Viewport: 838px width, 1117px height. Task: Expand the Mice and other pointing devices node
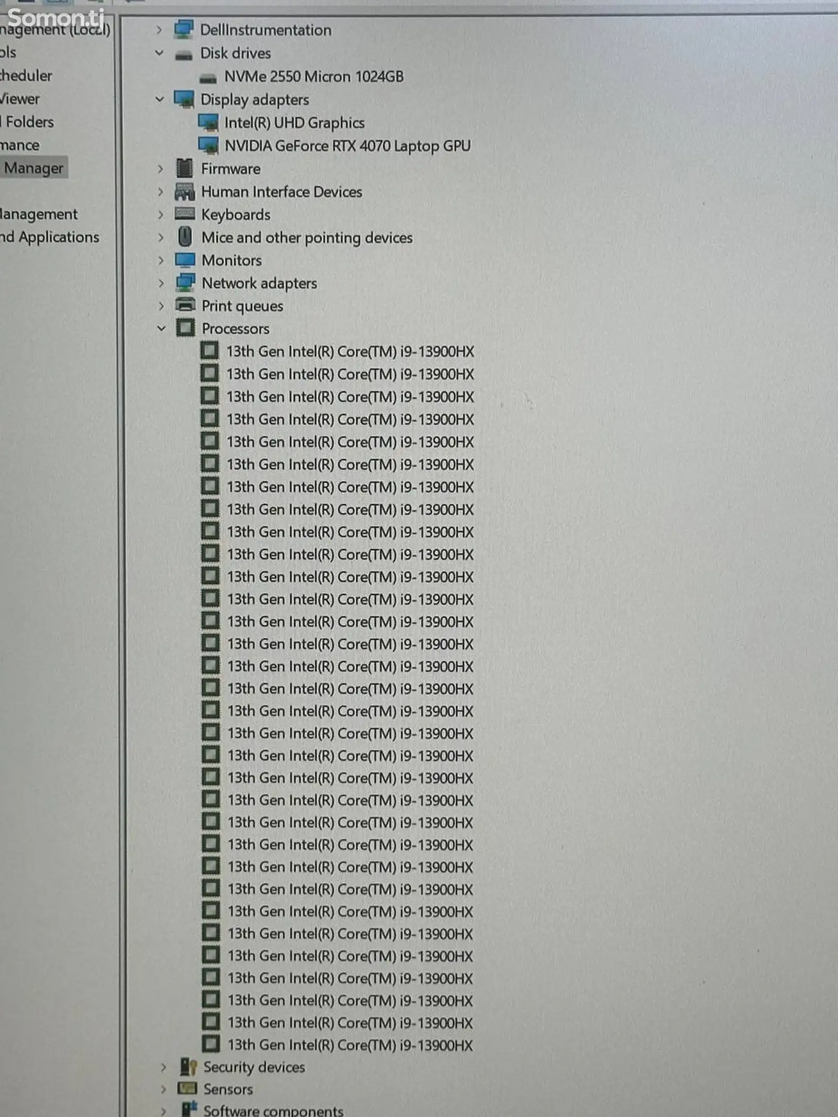coord(161,237)
